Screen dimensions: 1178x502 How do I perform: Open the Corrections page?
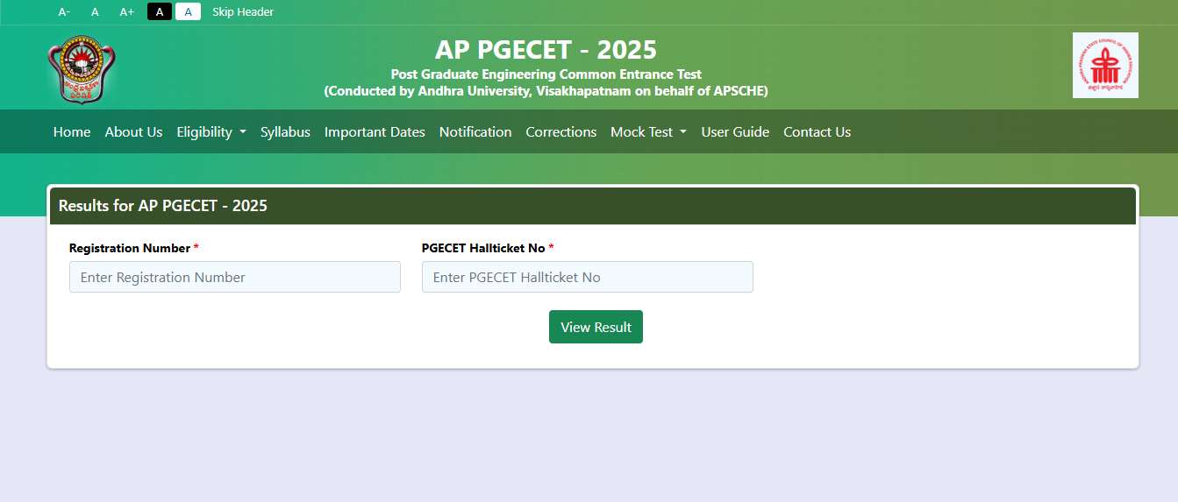(x=561, y=132)
